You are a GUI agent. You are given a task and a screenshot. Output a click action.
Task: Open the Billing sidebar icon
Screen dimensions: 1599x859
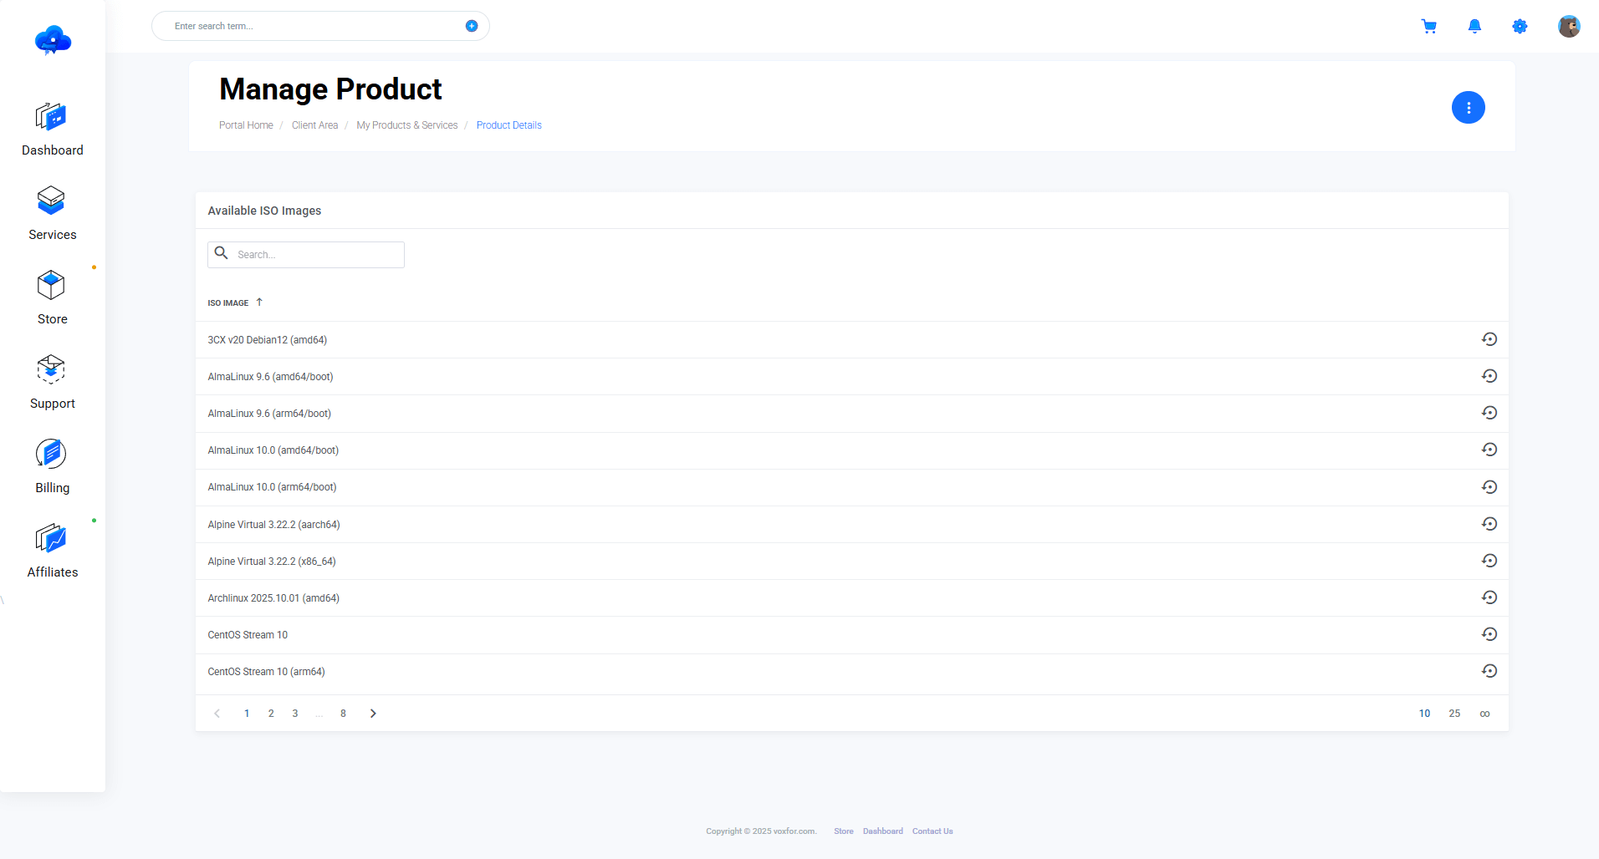(51, 454)
